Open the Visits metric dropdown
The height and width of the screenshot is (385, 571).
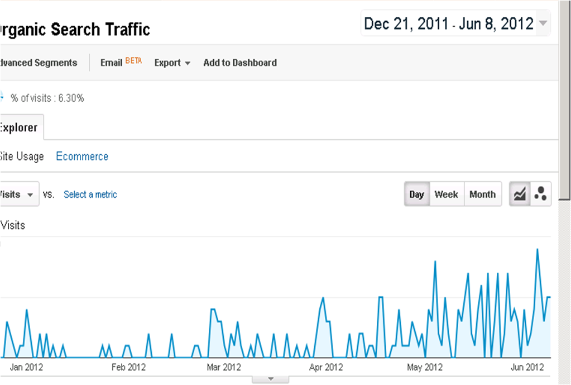click(x=20, y=194)
